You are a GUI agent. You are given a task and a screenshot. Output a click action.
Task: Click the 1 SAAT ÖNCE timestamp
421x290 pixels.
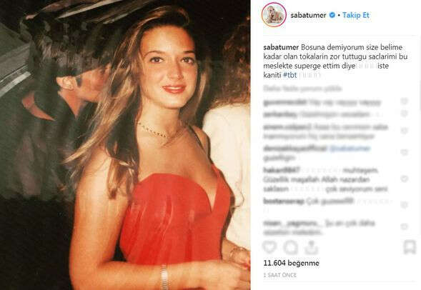pyautogui.click(x=280, y=275)
